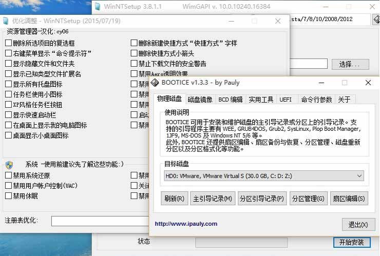Click the 刷新(R) button

point(174,199)
